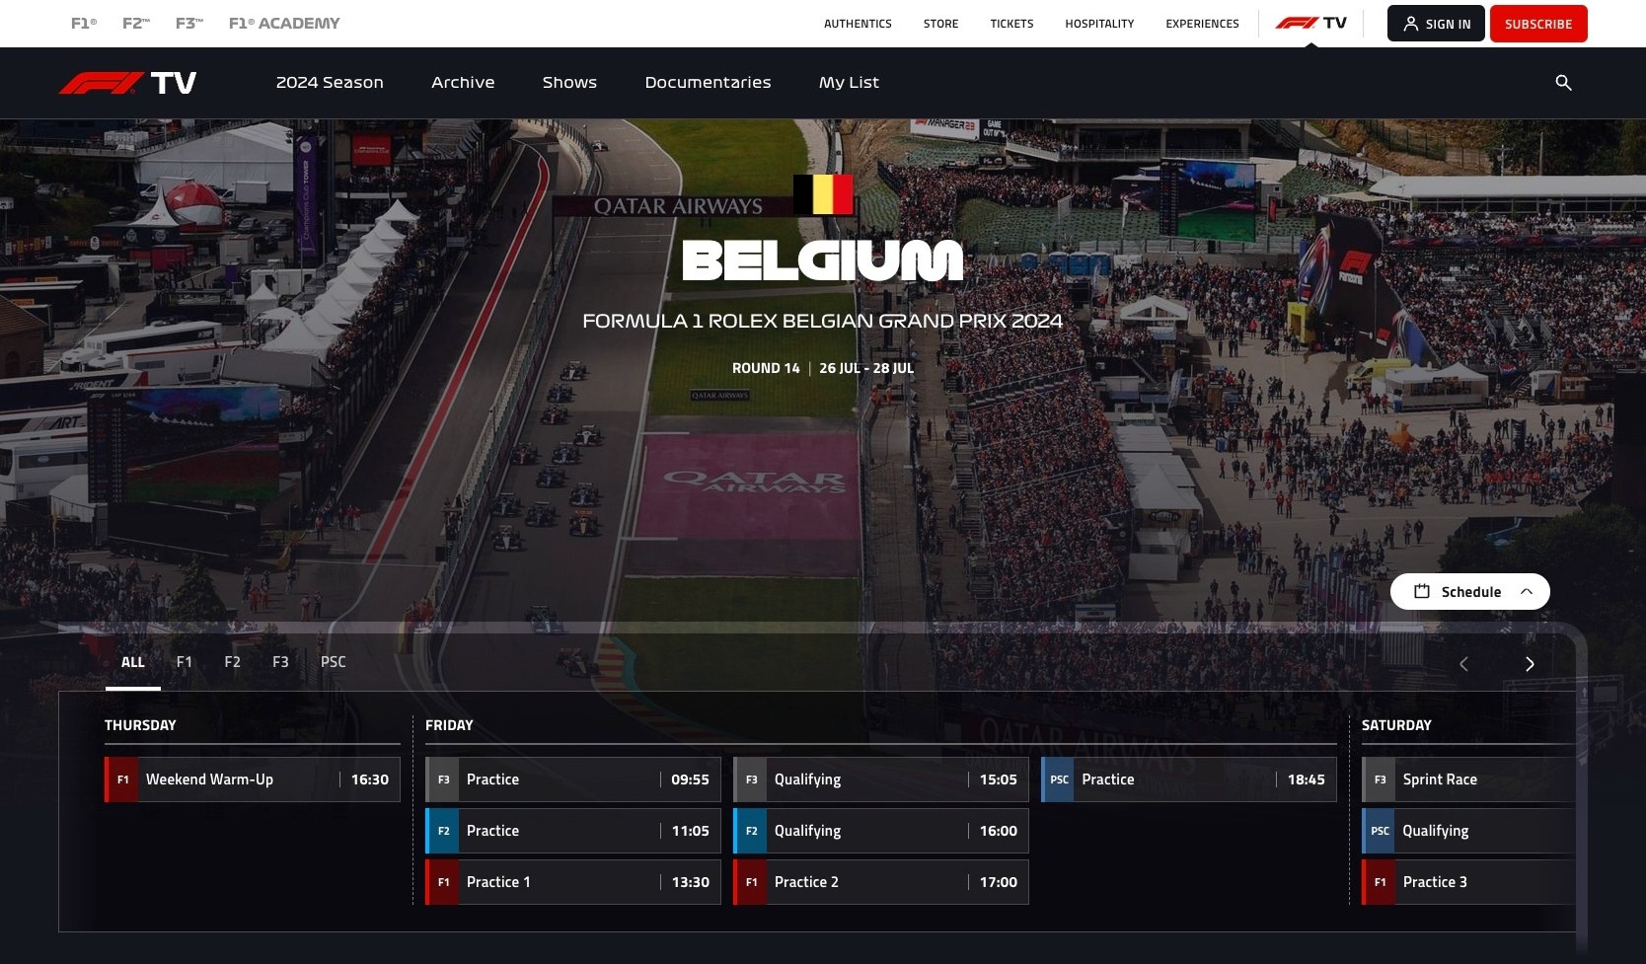Click the next arrow in schedule carousel
Image resolution: width=1646 pixels, height=964 pixels.
pos(1530,664)
